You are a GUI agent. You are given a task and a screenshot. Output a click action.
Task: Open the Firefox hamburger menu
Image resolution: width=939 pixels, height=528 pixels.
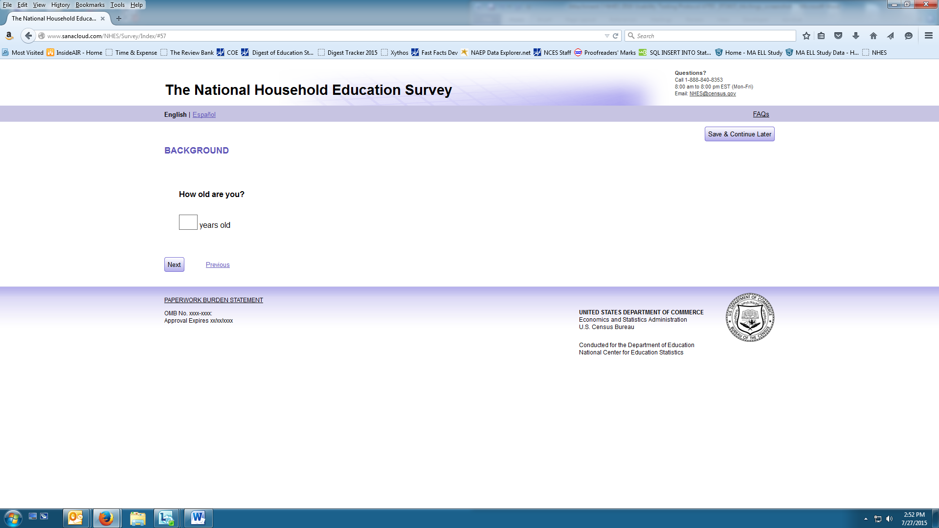click(929, 36)
